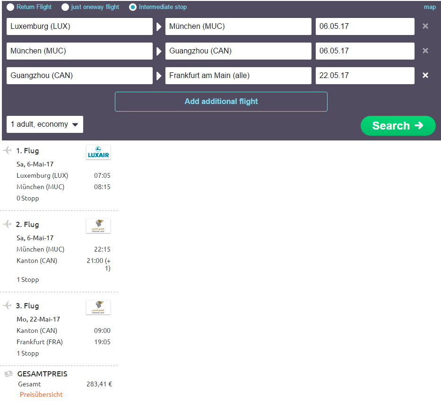The height and width of the screenshot is (401, 441).
Task: Click 1 Stopp under 2. Flug
Action: (27, 280)
